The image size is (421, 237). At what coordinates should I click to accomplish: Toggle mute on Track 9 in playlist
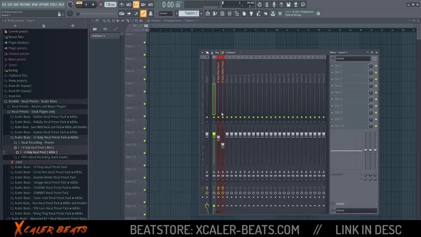coord(144,141)
